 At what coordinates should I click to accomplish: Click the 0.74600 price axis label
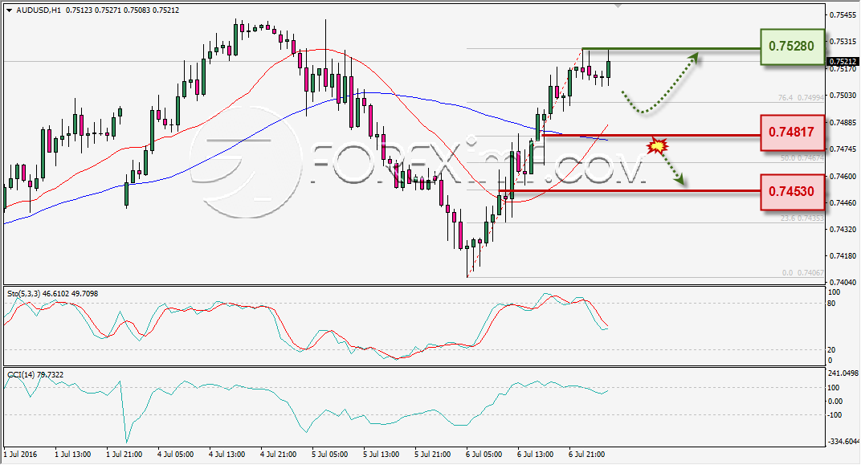(x=843, y=176)
